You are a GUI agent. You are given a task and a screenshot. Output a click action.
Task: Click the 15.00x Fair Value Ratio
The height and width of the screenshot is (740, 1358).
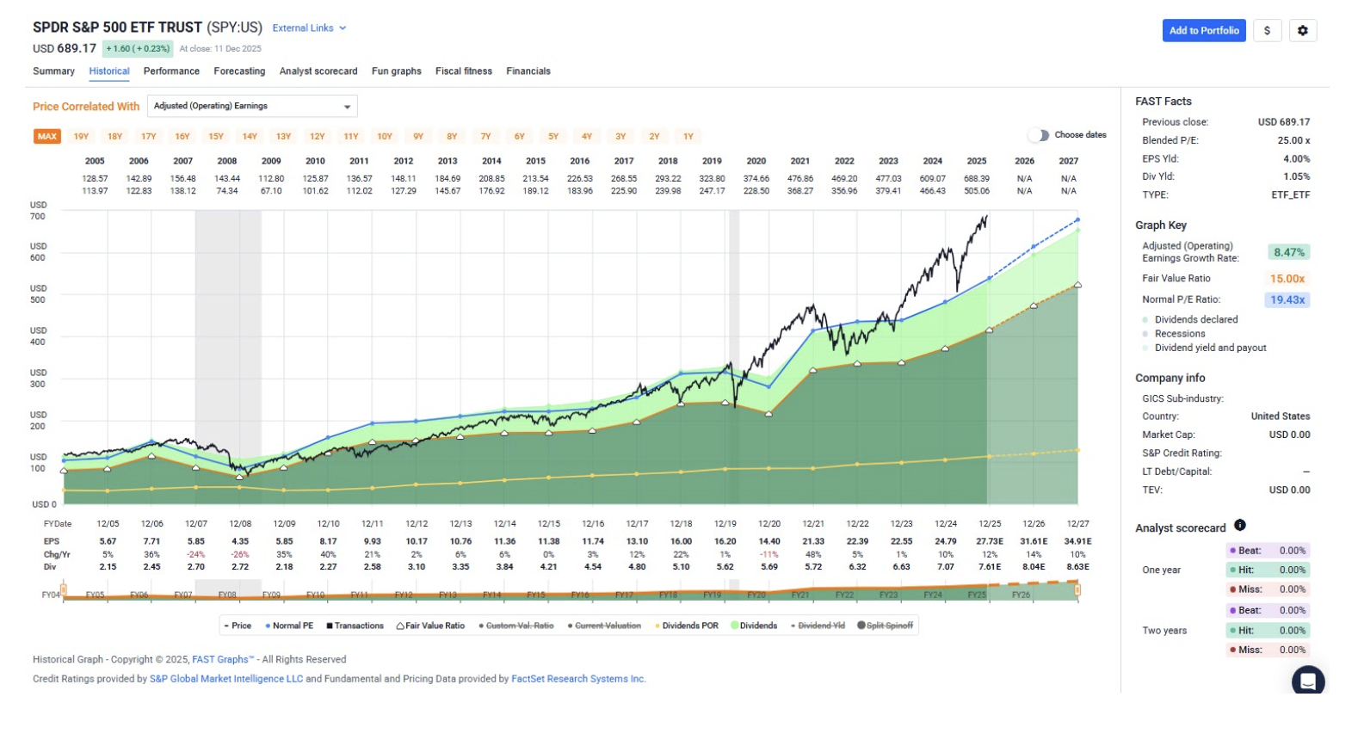[1287, 279]
